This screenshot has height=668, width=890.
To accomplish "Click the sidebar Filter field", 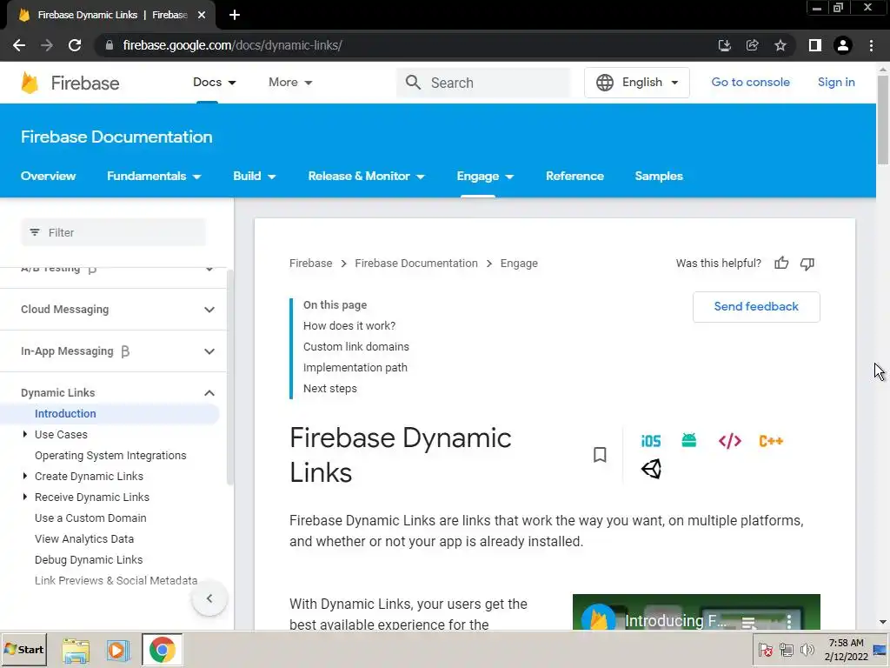I will tap(113, 232).
